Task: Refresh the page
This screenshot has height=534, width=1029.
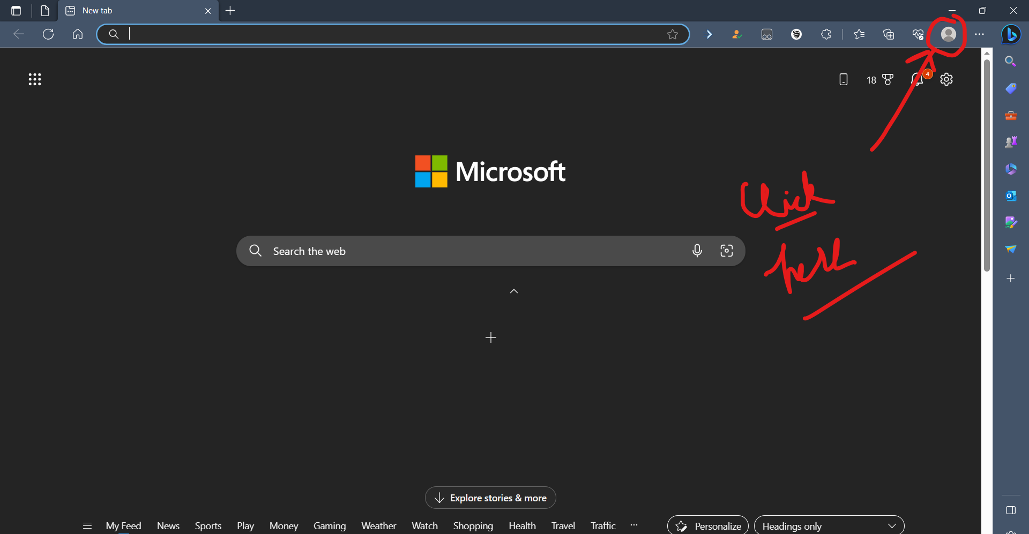Action: pos(48,34)
